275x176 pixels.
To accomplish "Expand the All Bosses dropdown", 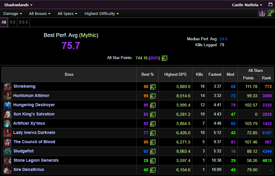I will coord(40,14).
